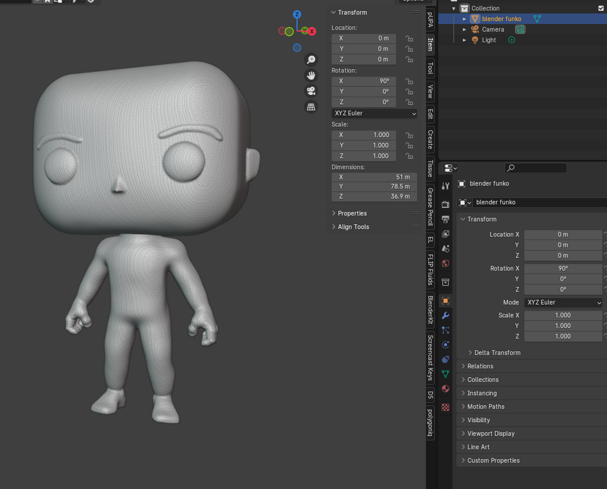Open the Render properties tab
Screen dimensions: 607x489
click(x=446, y=204)
